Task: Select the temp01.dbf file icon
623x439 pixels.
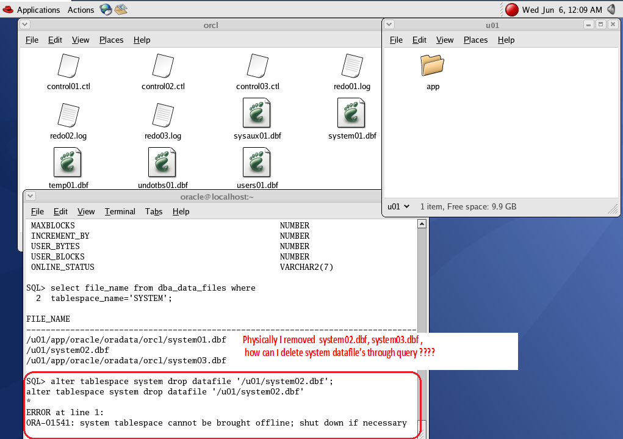Action: (x=68, y=163)
